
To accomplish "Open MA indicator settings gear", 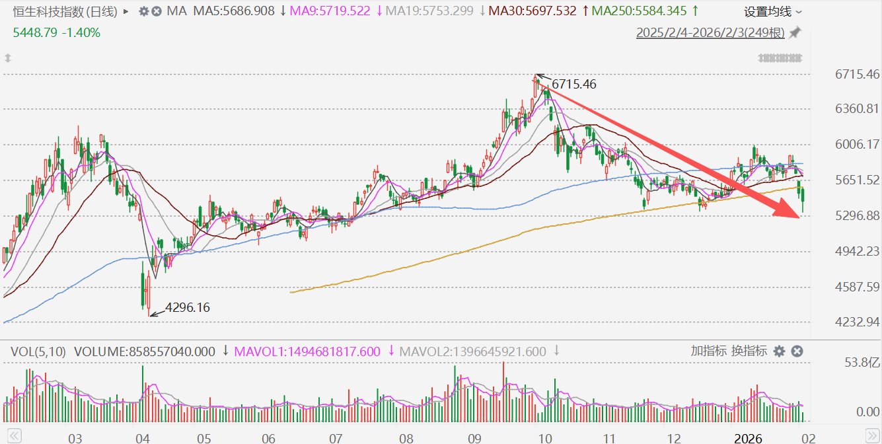I will coord(144,11).
